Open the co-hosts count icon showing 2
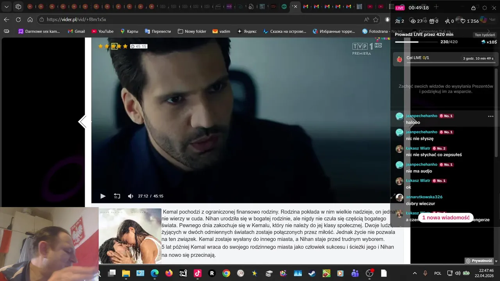 pyautogui.click(x=400, y=21)
